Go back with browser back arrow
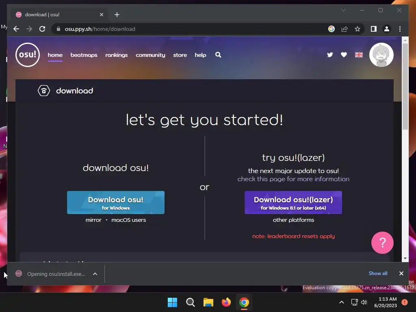This screenshot has width=416, height=312. click(16, 29)
